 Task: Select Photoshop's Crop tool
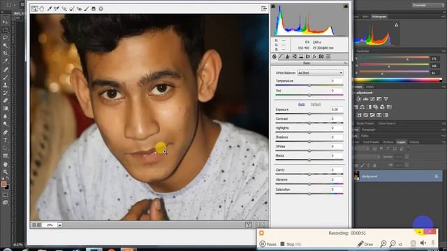tap(5, 53)
